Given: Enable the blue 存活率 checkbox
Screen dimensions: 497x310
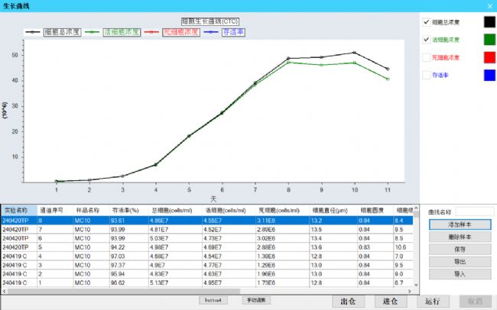Looking at the screenshot, I should click(x=427, y=75).
